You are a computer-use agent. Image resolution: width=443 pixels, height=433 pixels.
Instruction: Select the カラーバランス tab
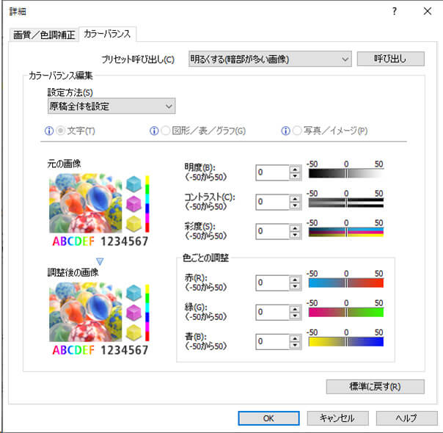pyautogui.click(x=108, y=34)
